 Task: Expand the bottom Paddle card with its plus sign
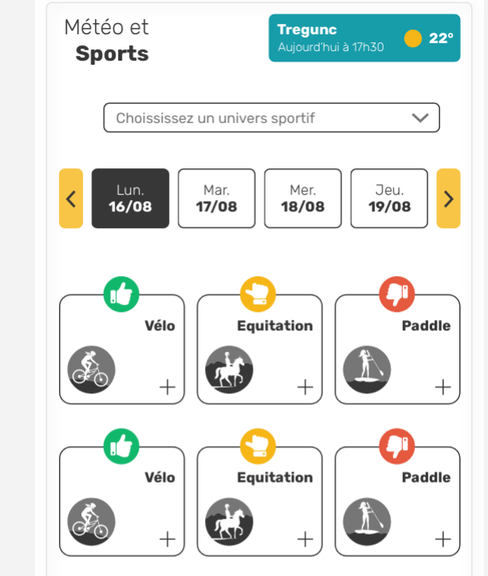(443, 539)
